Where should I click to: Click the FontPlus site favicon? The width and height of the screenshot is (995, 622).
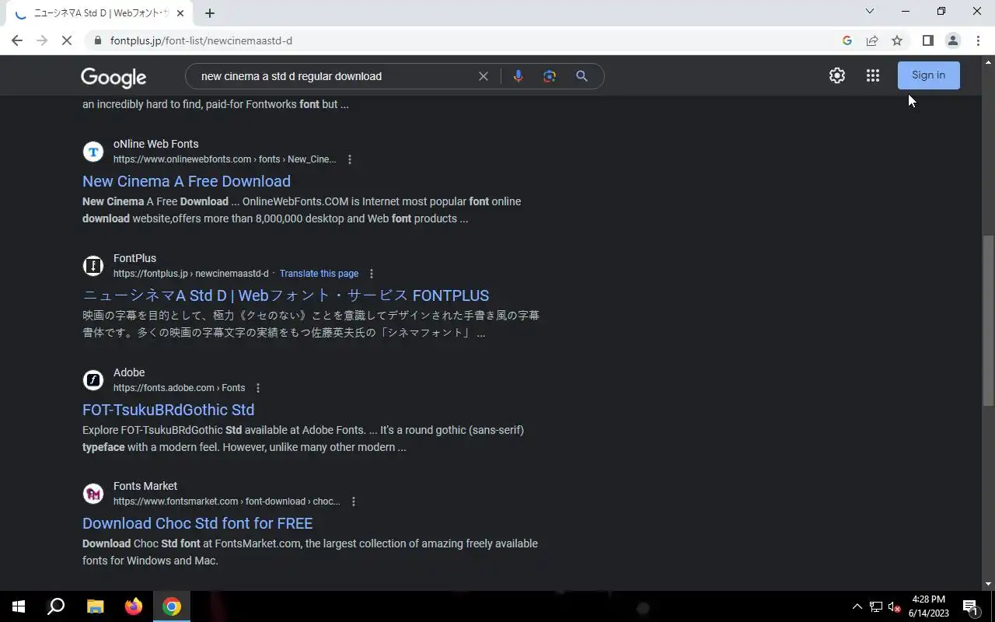click(93, 266)
